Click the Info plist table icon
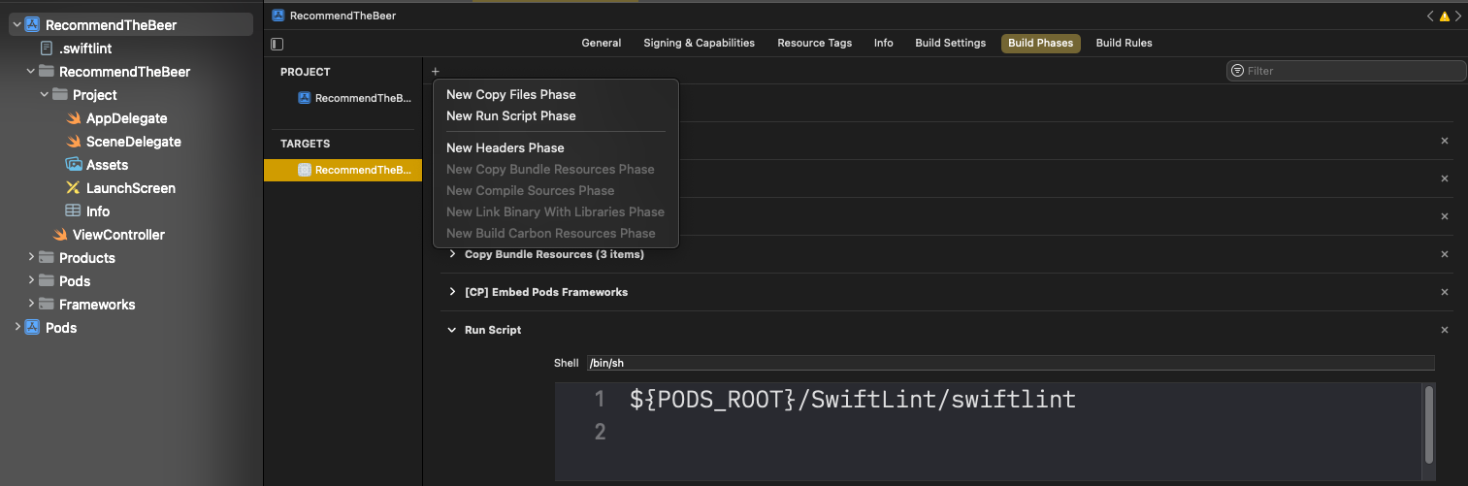This screenshot has width=1468, height=486. click(x=73, y=211)
